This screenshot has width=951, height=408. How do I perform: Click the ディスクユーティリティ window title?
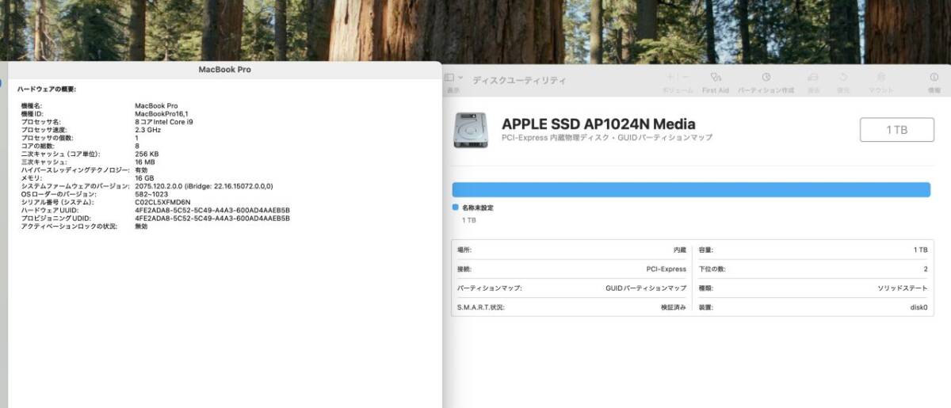point(520,80)
